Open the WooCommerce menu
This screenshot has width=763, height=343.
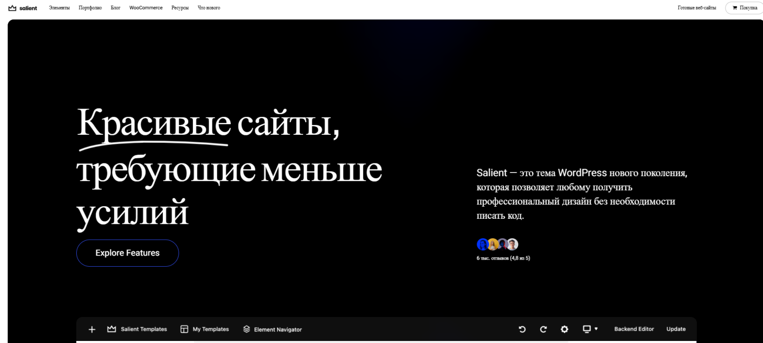pos(146,8)
